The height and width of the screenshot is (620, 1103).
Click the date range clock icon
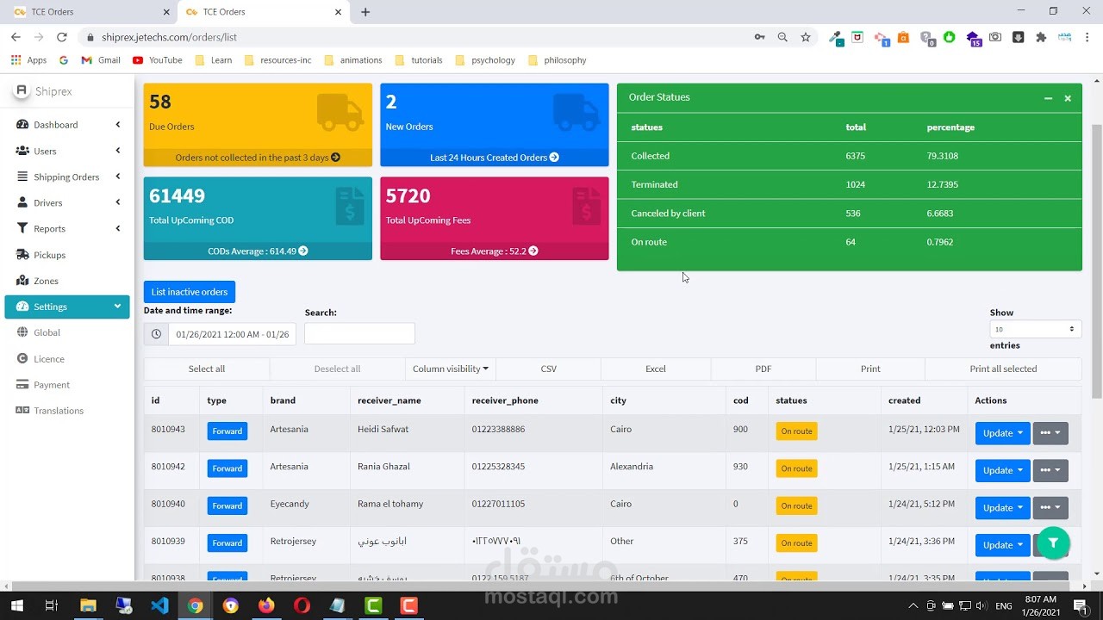point(156,334)
